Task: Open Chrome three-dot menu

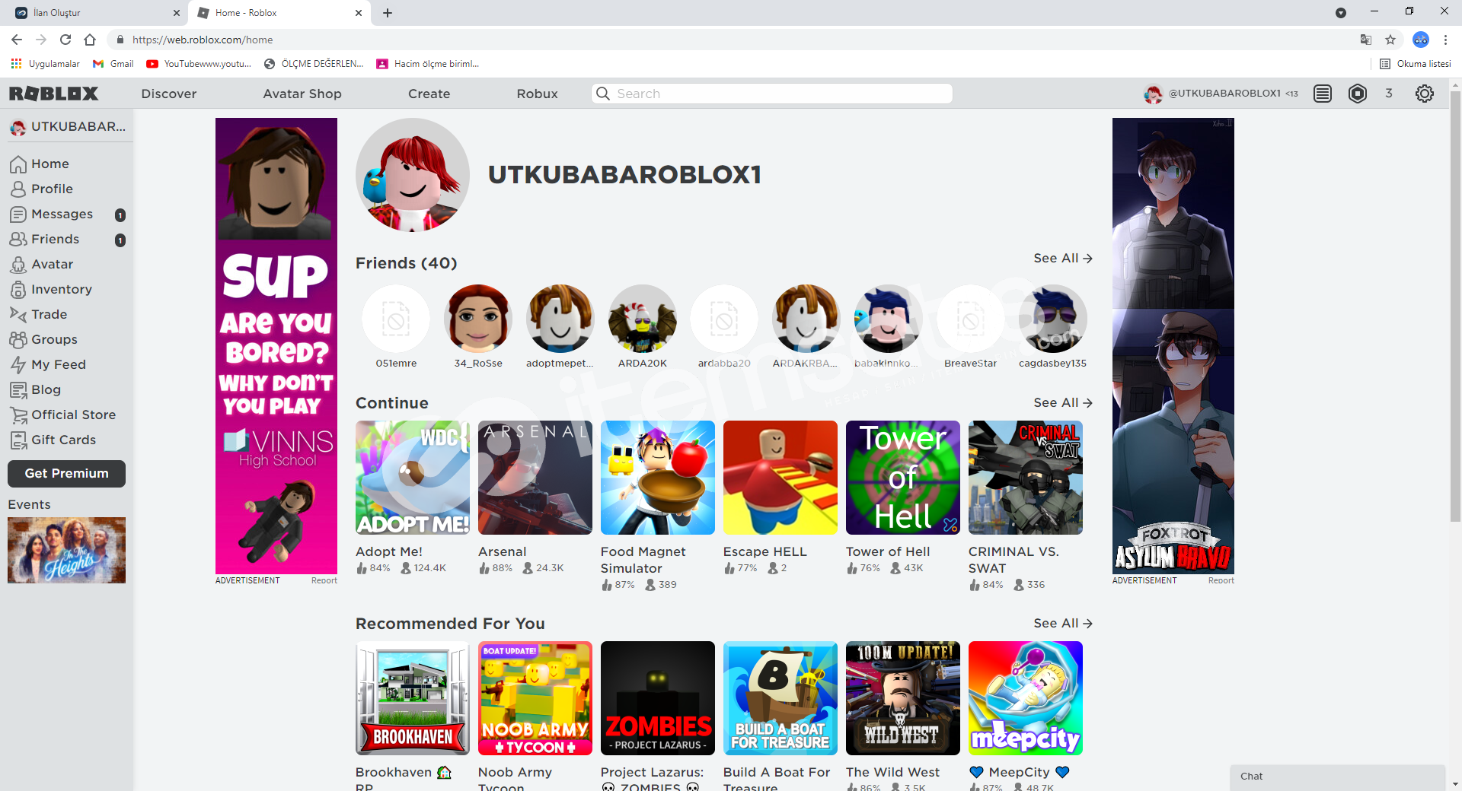Action: coord(1445,40)
